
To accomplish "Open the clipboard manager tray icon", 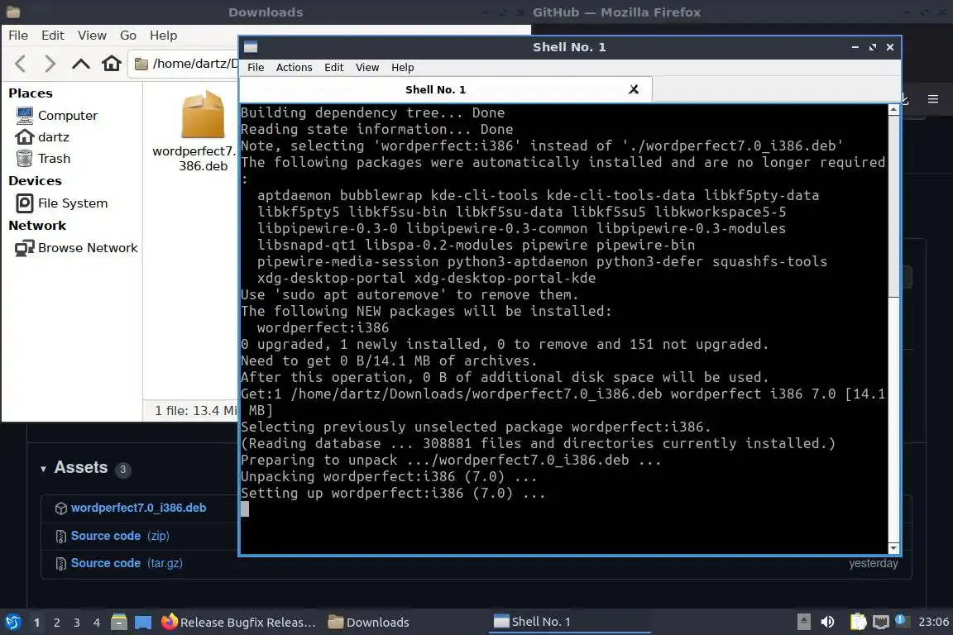I will coord(858,622).
